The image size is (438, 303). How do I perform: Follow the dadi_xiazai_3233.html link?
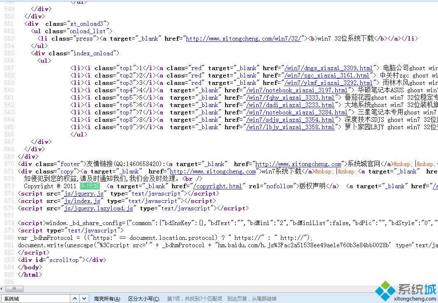290,105
